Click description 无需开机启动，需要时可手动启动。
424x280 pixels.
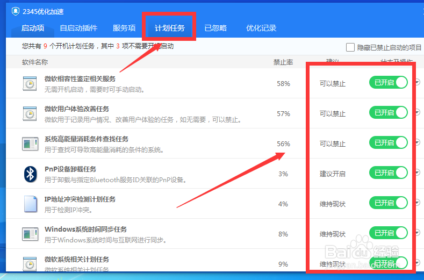point(95,90)
